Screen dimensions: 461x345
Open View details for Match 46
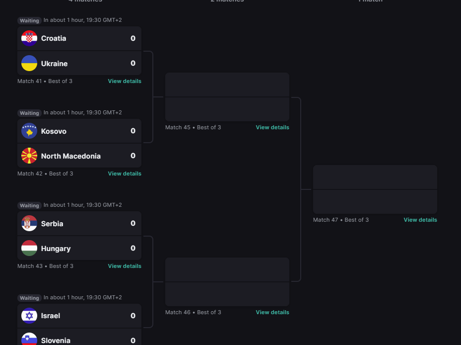point(272,312)
